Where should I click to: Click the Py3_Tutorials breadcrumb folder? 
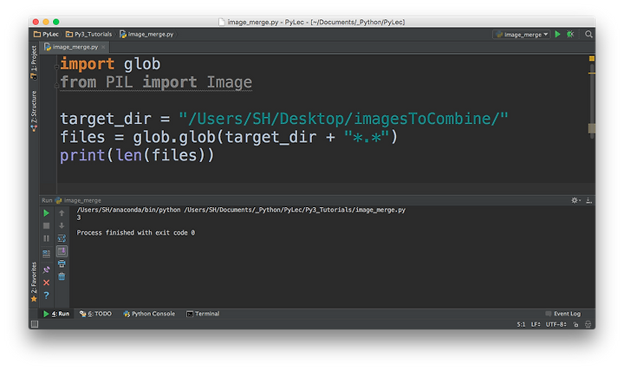pyautogui.click(x=88, y=34)
